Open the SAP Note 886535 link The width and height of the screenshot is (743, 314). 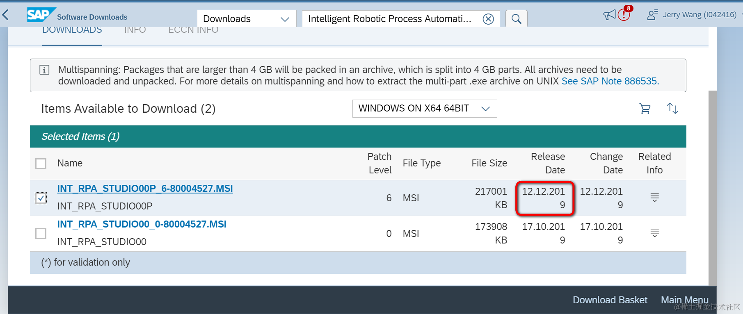610,81
